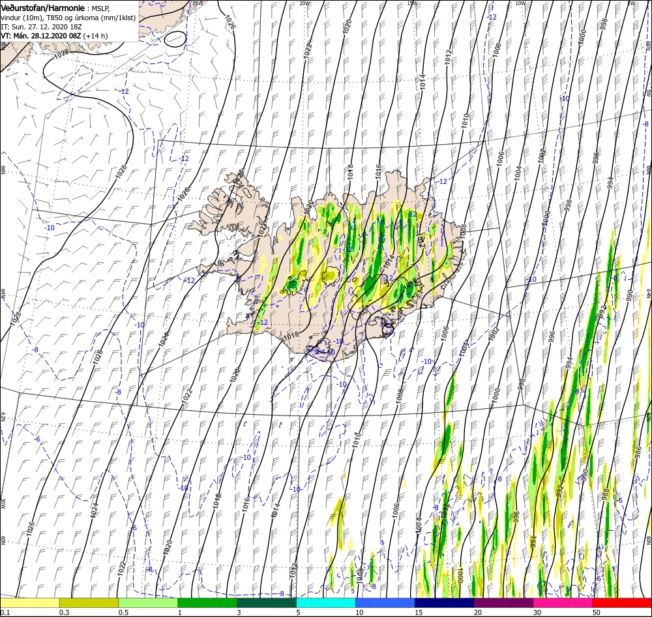Select the green 1–3 mm legend swatch
The image size is (652, 617).
pyautogui.click(x=207, y=603)
